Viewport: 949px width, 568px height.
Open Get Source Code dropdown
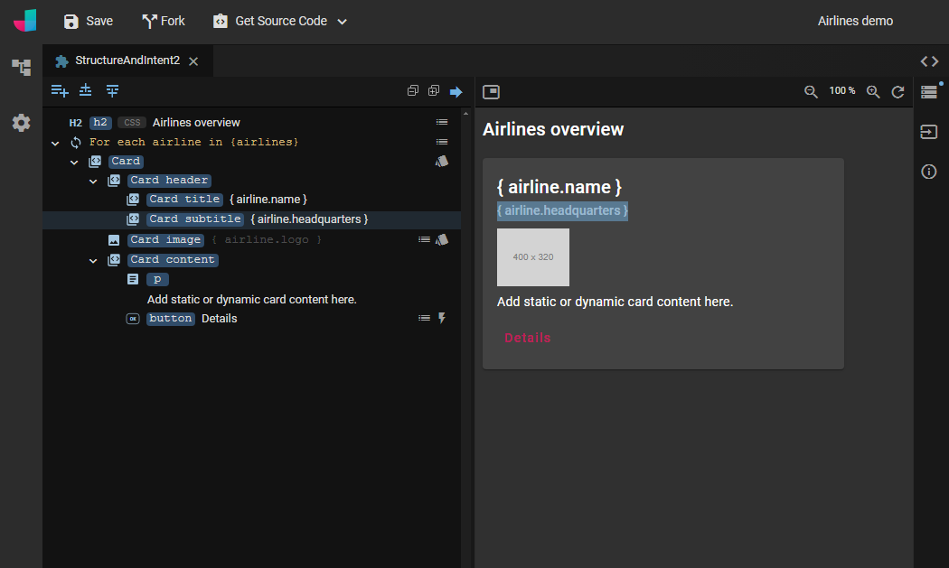[x=279, y=21]
